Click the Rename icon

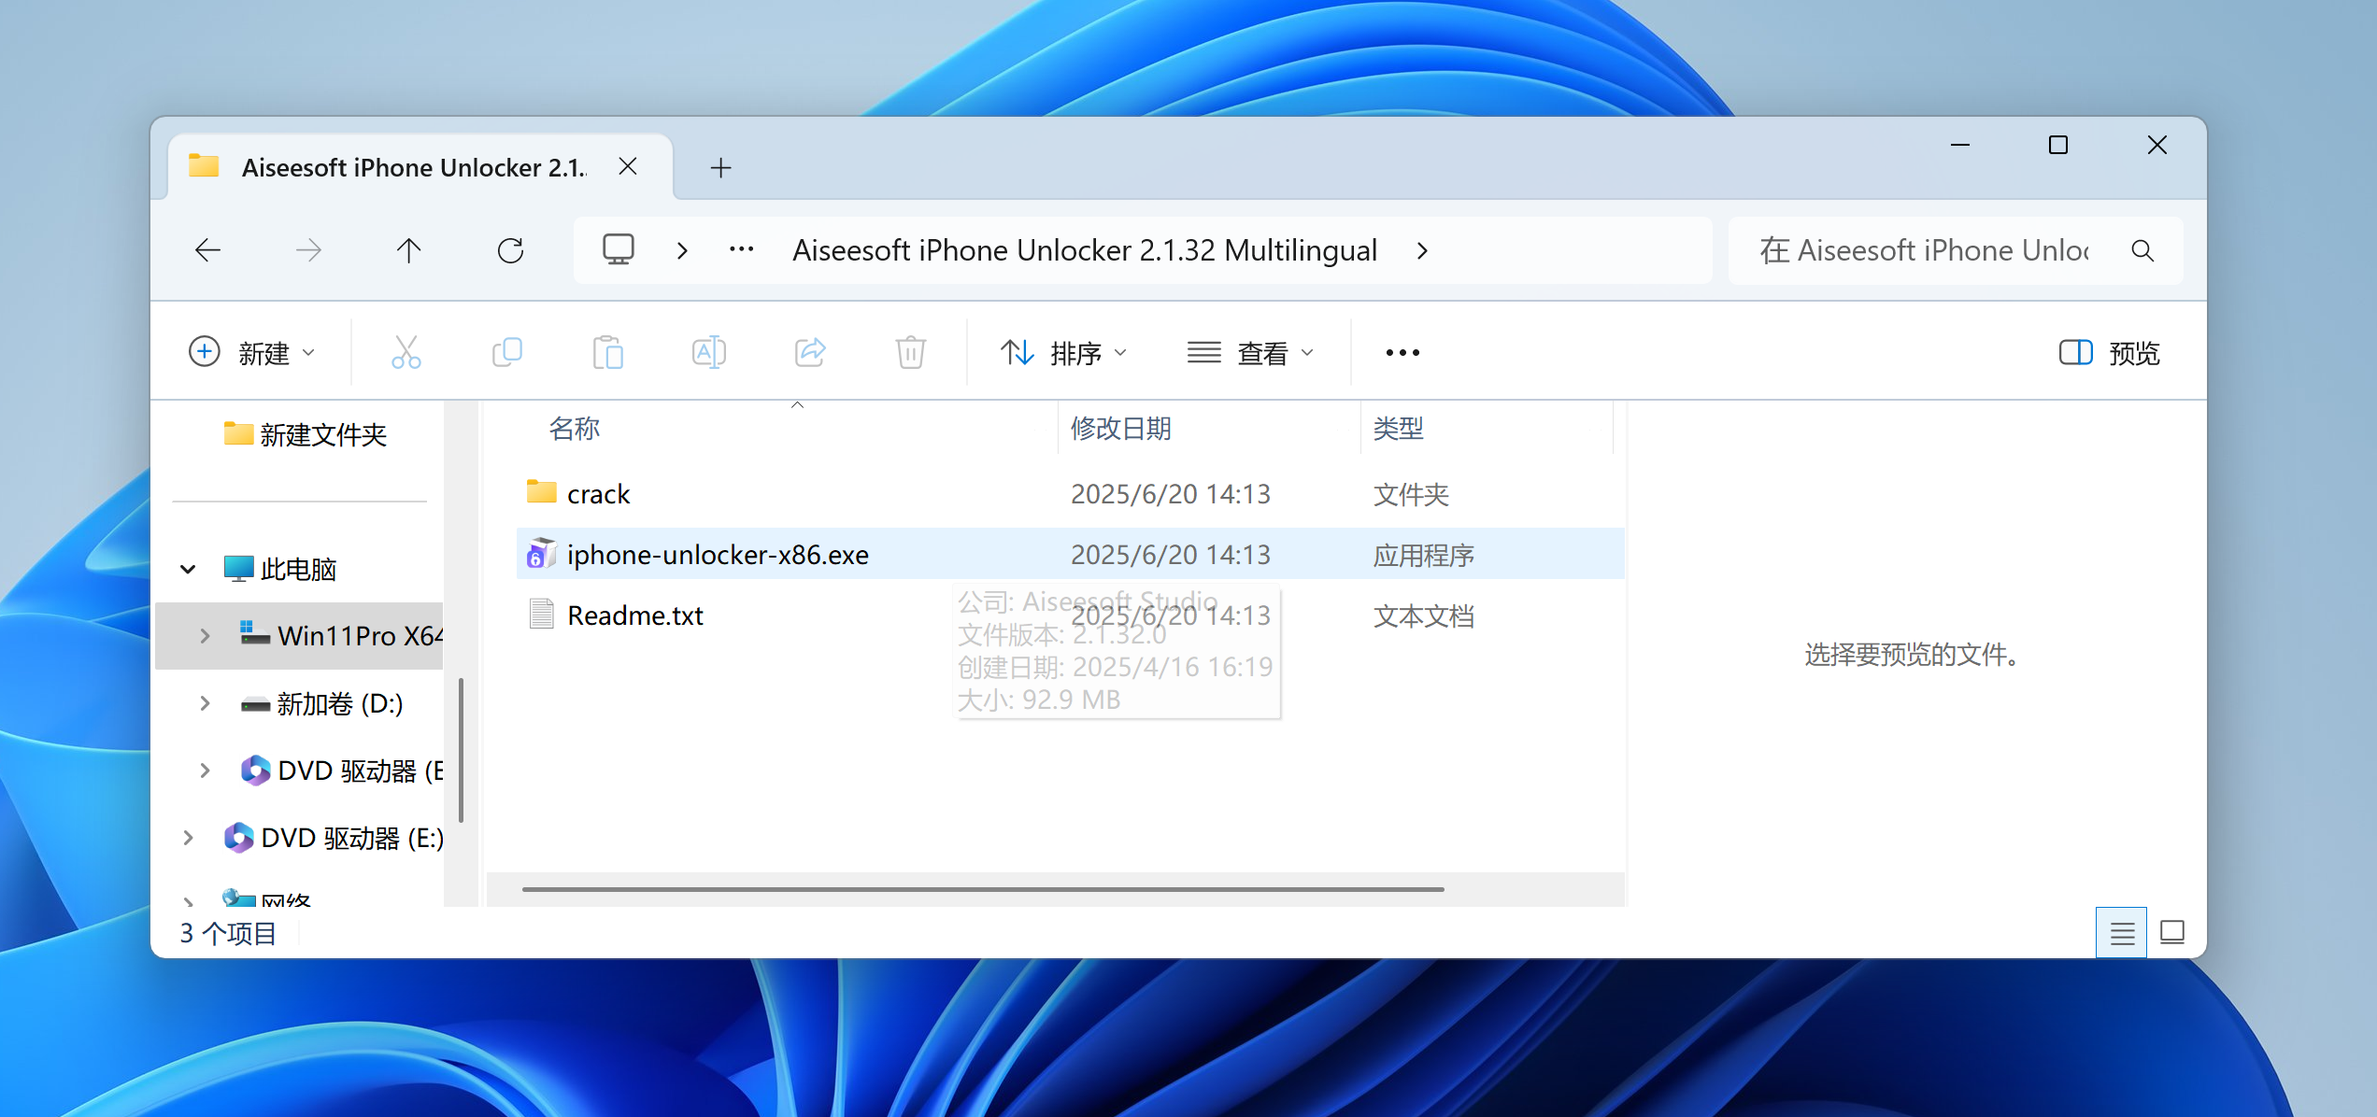(708, 352)
